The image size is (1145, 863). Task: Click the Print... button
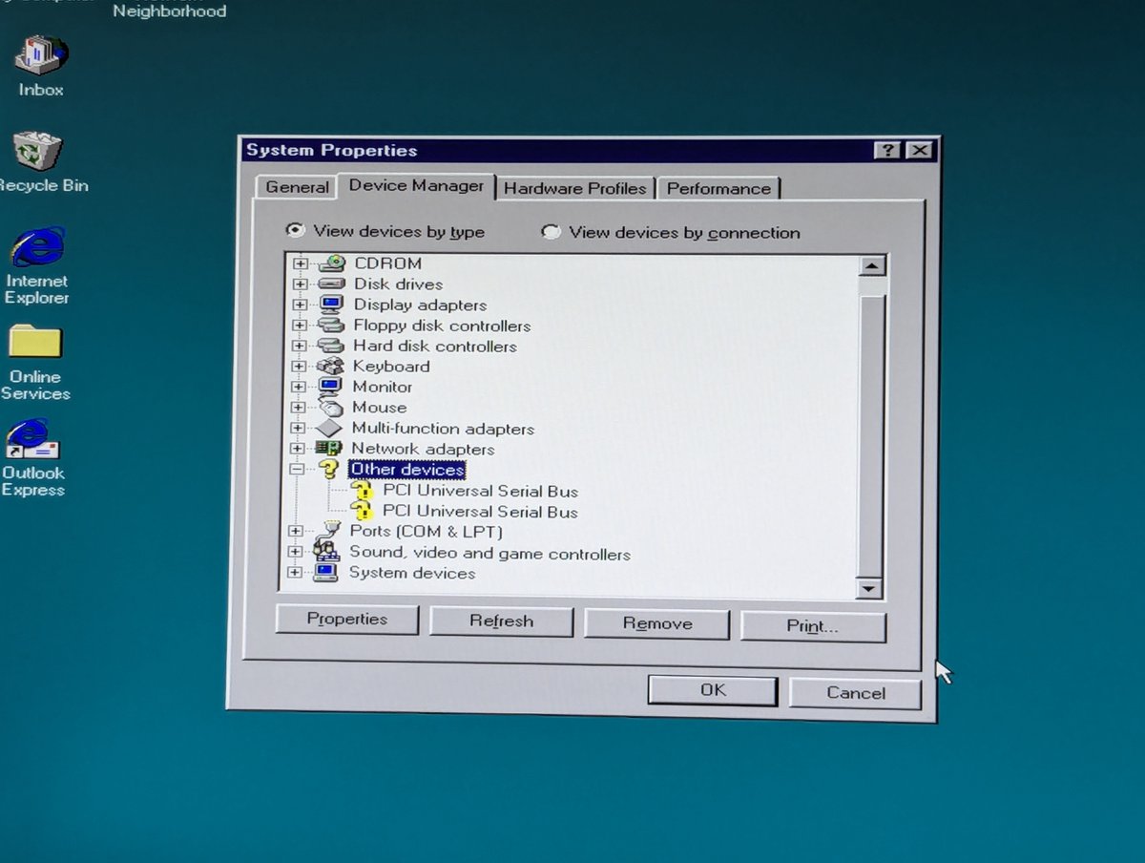(813, 627)
